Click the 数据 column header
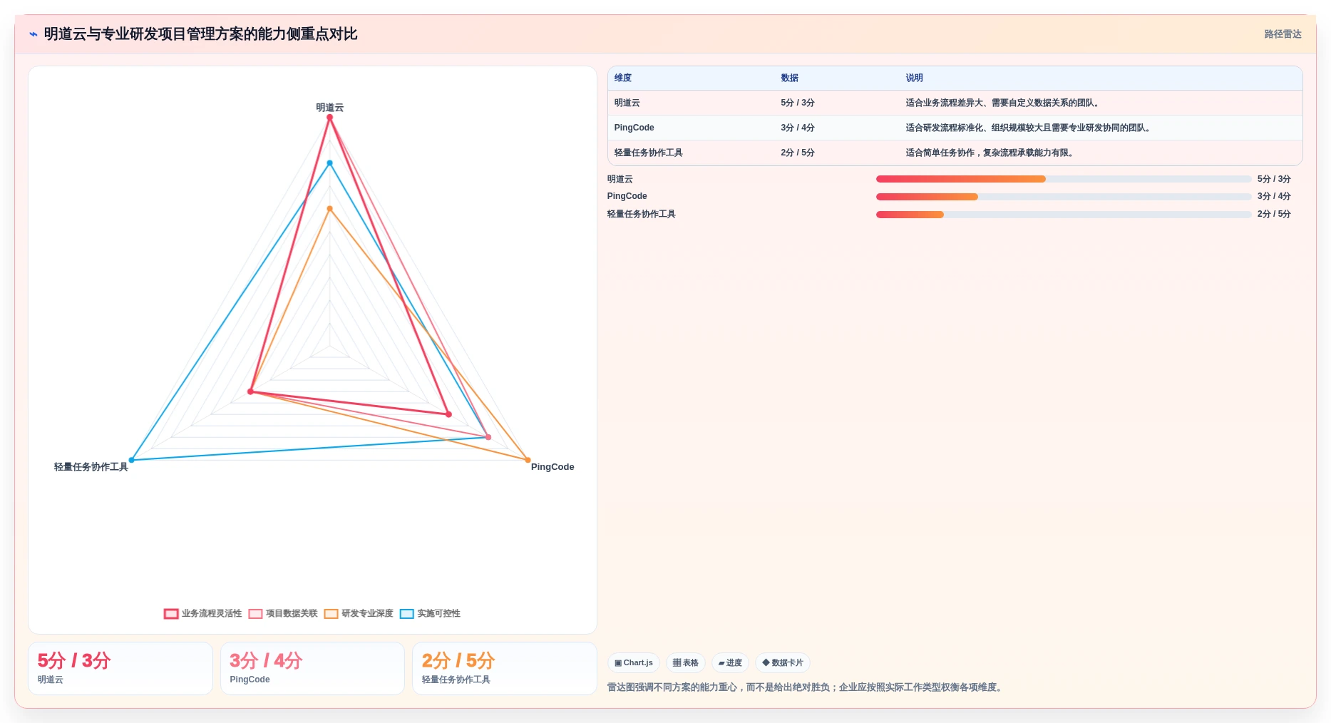The width and height of the screenshot is (1331, 723). (789, 78)
